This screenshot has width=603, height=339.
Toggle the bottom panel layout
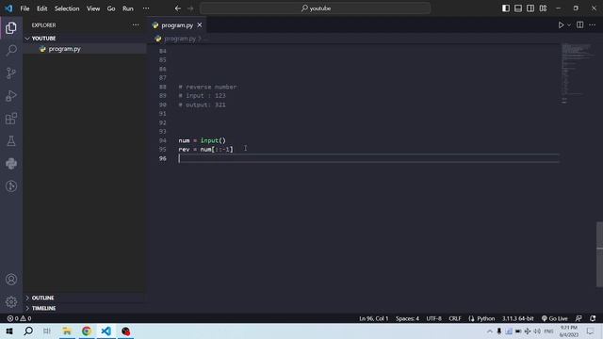pos(518,8)
